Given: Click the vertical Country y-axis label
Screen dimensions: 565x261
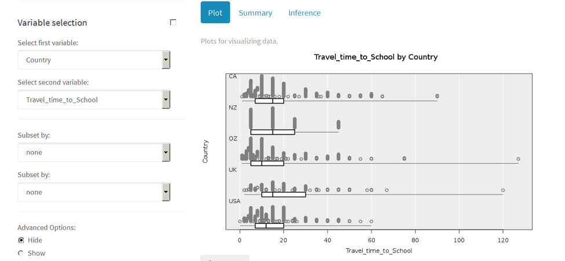Looking at the screenshot, I should (x=205, y=151).
